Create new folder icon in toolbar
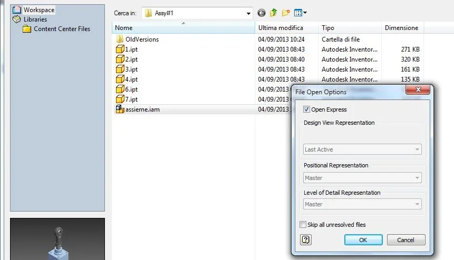 coord(286,13)
